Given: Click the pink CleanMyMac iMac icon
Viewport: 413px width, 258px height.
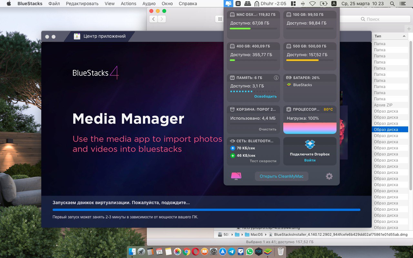Looking at the screenshot, I should point(236,176).
